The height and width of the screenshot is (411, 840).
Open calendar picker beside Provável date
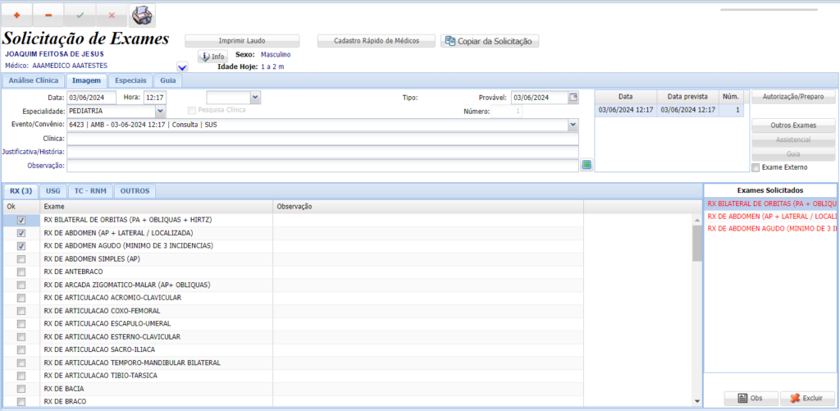(x=573, y=98)
